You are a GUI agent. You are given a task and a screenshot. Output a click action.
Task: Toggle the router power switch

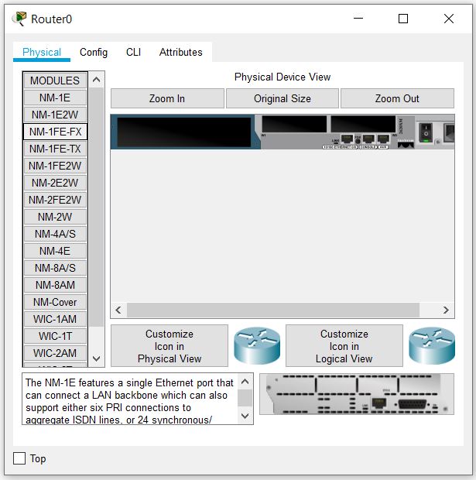[x=426, y=132]
